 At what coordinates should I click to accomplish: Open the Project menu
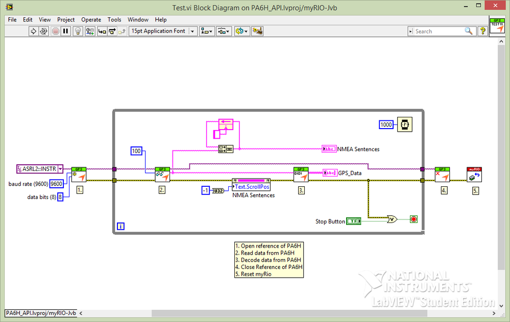click(66, 20)
